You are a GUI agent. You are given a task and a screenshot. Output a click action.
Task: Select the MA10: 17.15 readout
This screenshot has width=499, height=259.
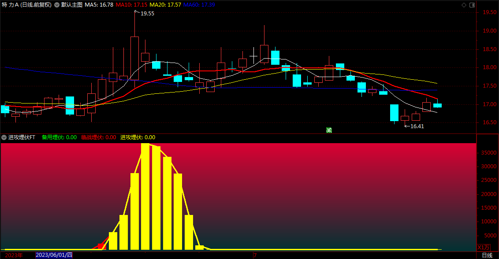(131, 5)
